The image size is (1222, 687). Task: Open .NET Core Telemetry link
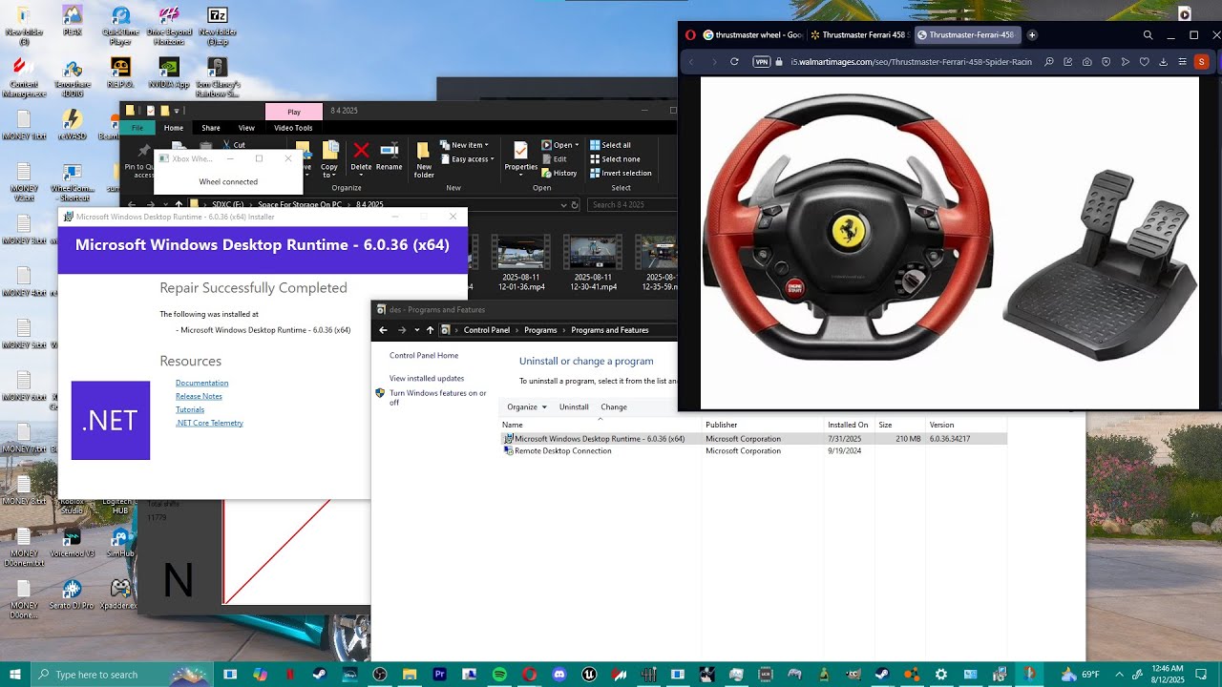click(209, 423)
